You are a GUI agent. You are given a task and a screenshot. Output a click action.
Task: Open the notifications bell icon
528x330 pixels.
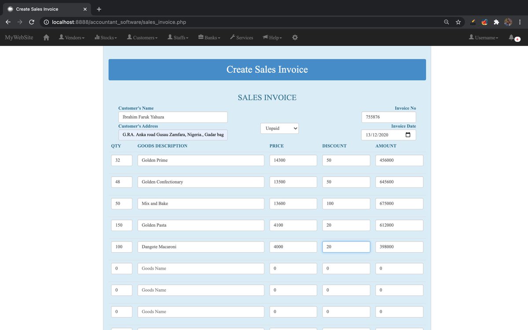click(x=511, y=37)
